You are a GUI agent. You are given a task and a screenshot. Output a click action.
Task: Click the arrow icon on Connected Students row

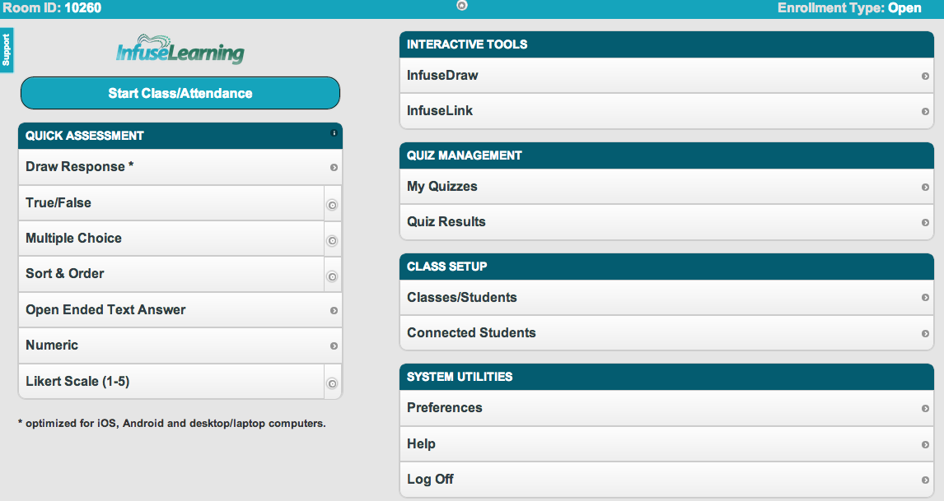(925, 333)
